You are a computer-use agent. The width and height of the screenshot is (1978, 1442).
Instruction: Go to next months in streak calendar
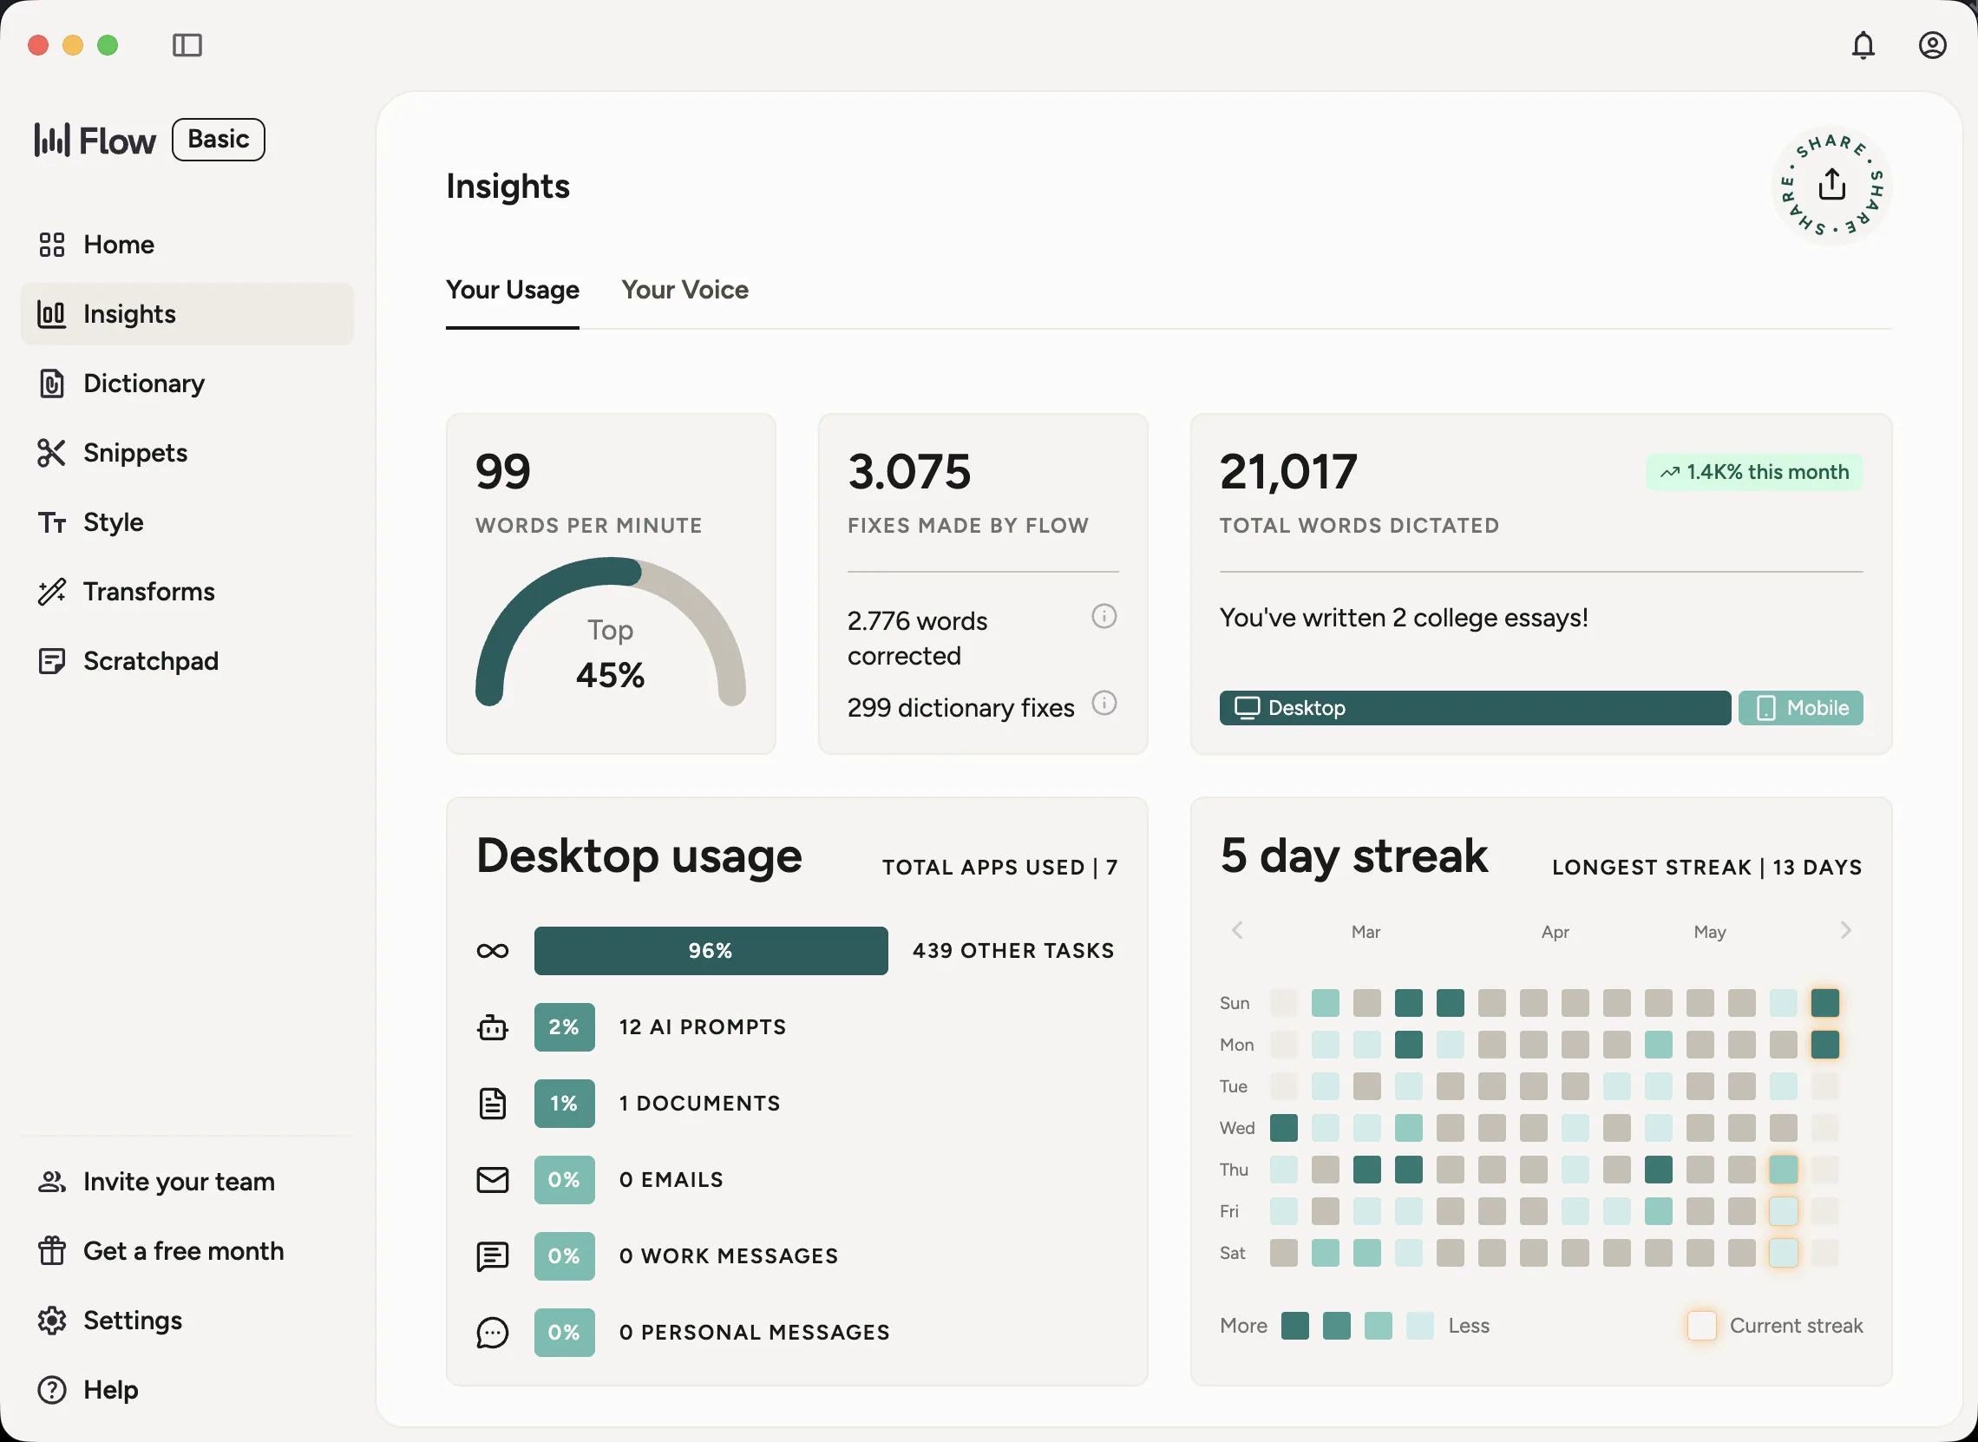pyautogui.click(x=1844, y=930)
